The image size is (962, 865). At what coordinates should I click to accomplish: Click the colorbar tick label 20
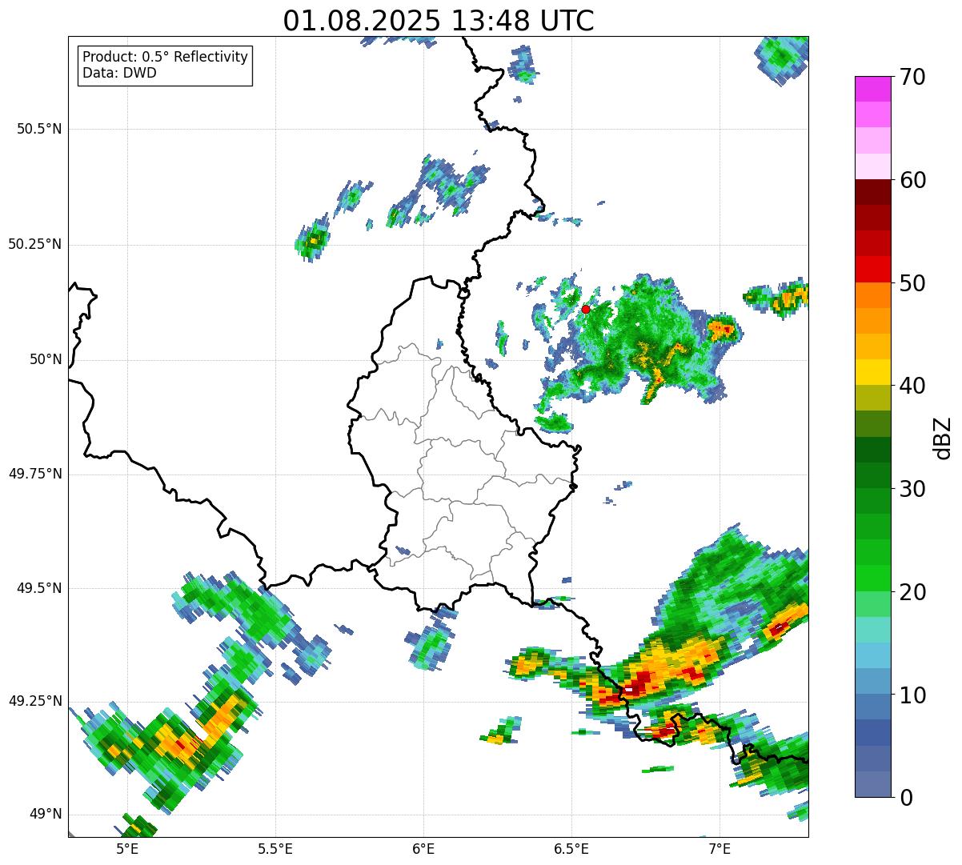click(x=912, y=592)
